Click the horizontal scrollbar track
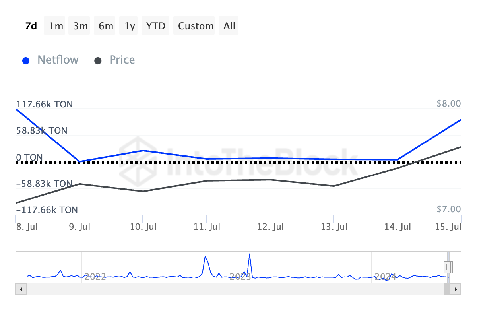Image resolution: width=477 pixels, height=318 pixels. coord(231,289)
